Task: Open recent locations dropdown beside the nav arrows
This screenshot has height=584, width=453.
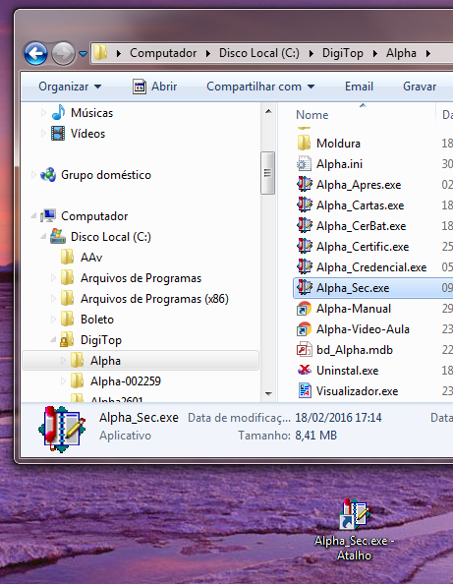Action: tap(83, 54)
